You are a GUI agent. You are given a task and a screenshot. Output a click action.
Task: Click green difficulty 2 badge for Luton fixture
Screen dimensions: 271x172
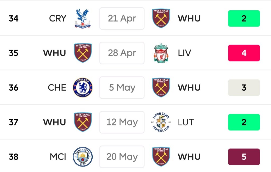point(244,122)
